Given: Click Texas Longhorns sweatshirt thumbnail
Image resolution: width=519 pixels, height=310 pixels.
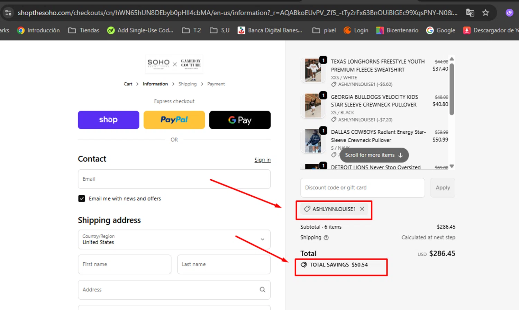Looking at the screenshot, I should coord(313,70).
